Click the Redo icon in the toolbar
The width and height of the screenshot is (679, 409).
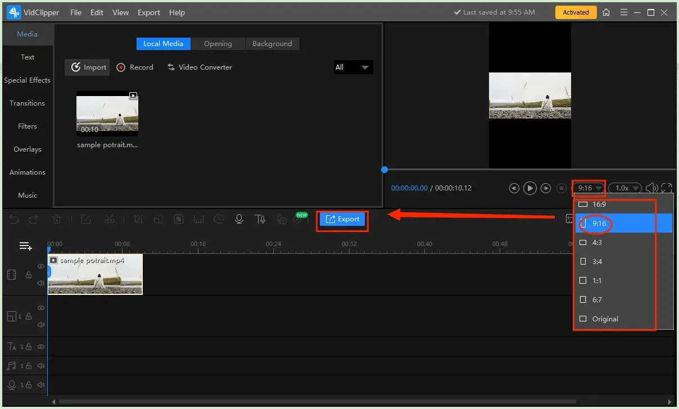click(x=33, y=219)
